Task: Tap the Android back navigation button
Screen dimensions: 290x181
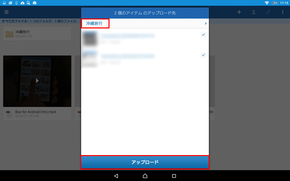Action: (x=116, y=176)
